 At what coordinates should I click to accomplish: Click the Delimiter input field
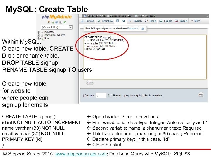pos(101,95)
